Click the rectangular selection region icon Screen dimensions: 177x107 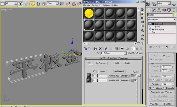click(3, 4)
